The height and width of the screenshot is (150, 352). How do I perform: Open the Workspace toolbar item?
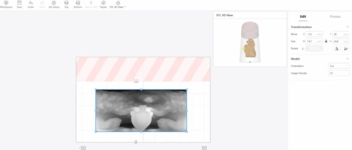point(6,4)
